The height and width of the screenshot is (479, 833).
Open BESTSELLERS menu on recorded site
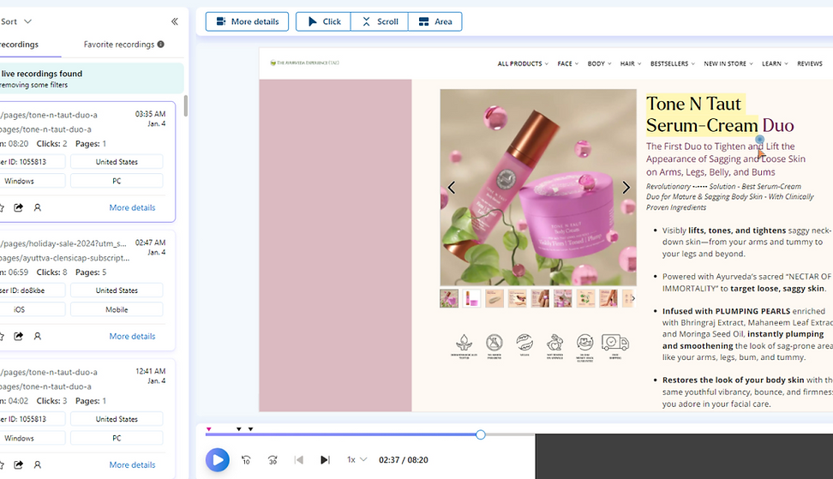673,63
